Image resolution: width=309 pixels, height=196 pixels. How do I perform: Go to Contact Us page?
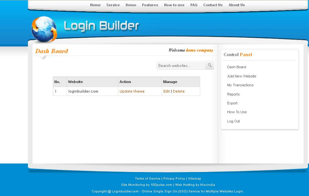pos(213,5)
